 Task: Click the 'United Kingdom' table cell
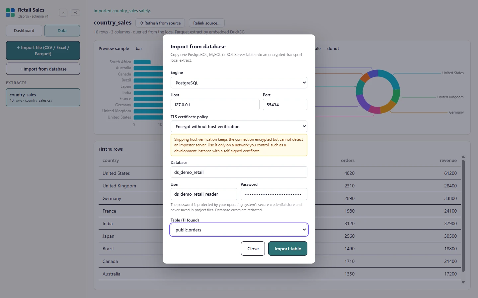coord(119,186)
